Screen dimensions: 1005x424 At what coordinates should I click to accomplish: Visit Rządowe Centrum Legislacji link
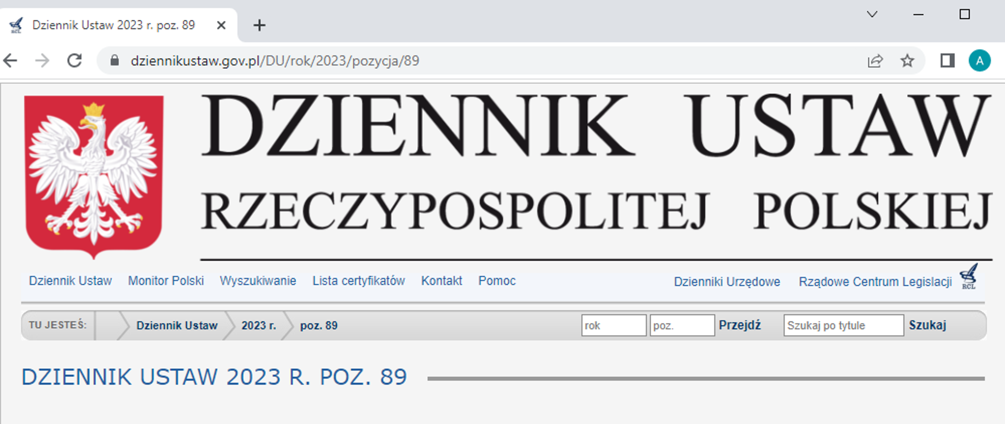pyautogui.click(x=875, y=282)
